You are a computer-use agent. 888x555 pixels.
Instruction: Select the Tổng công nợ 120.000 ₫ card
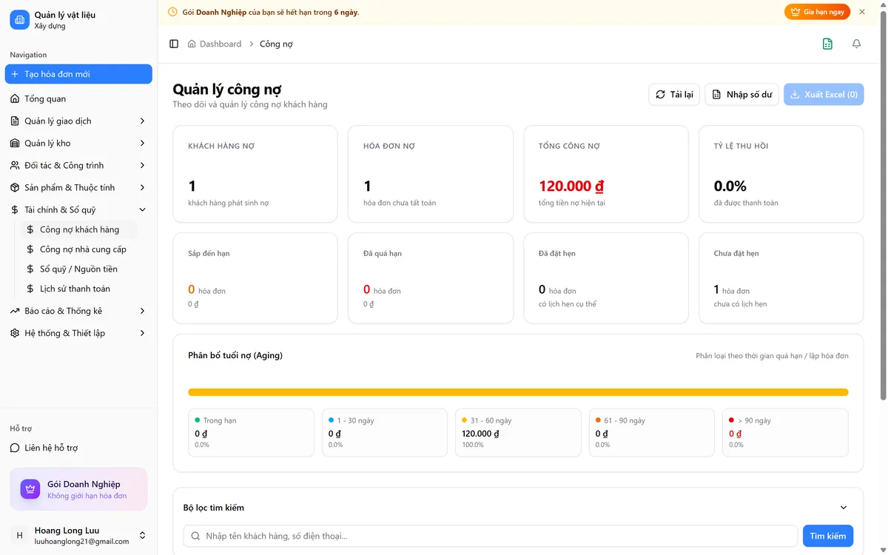pyautogui.click(x=606, y=174)
